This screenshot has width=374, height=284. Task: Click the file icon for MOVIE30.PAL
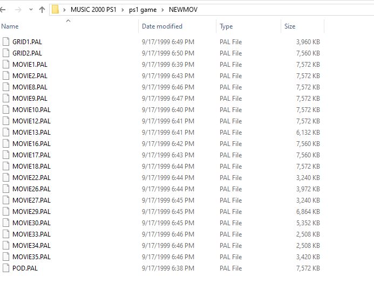(6, 223)
